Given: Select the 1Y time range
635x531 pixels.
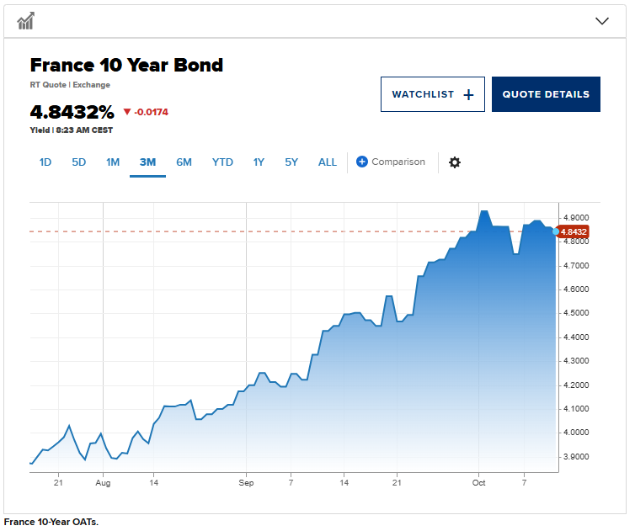Looking at the screenshot, I should point(259,162).
